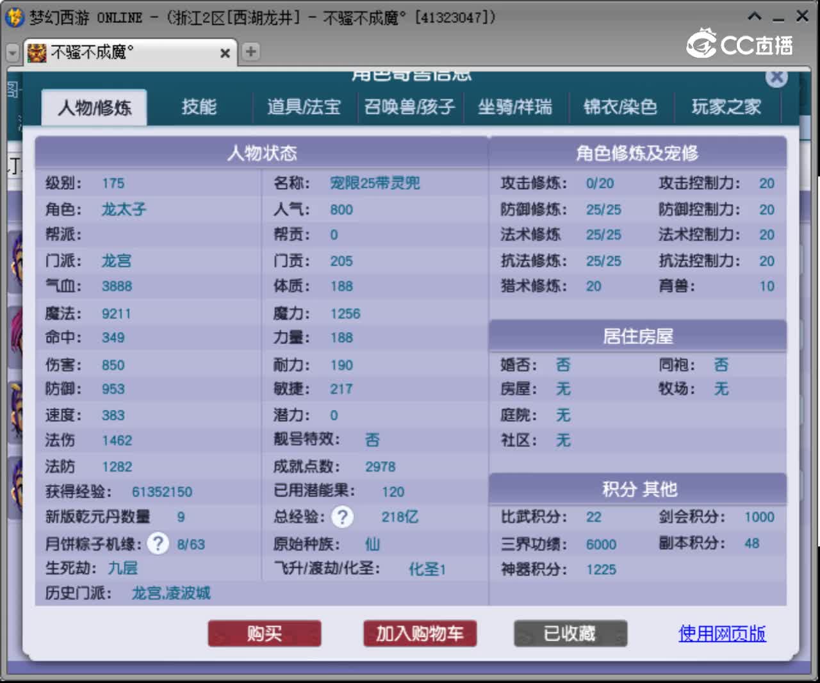
Task: Click 生死劫 value 九层
Action: pos(123,568)
